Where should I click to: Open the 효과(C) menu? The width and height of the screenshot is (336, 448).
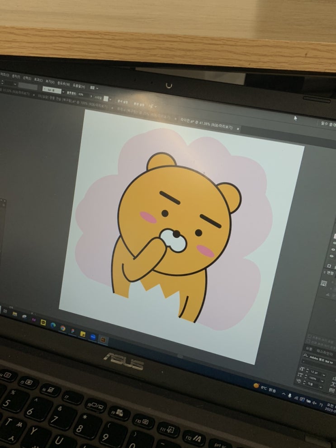click(x=38, y=80)
